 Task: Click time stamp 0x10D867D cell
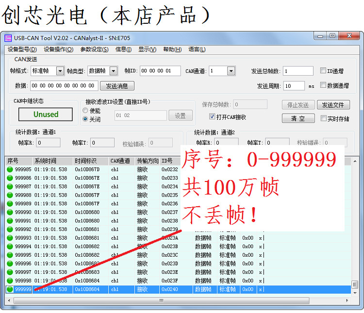pos(87,169)
